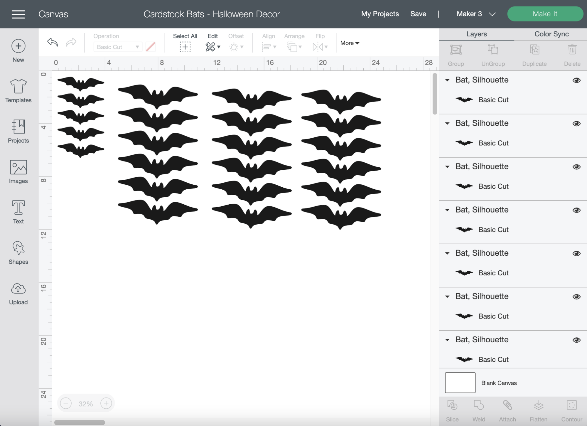Open the My Projects link
The height and width of the screenshot is (426, 587).
pyautogui.click(x=380, y=14)
